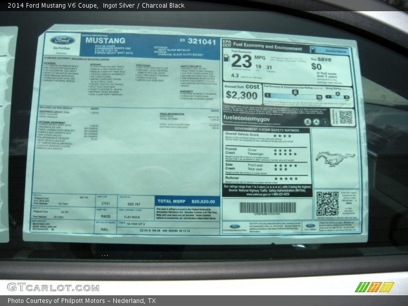Click the fuel economy rating marker showing 6
This screenshot has height=306, width=408.
coord(295,93)
